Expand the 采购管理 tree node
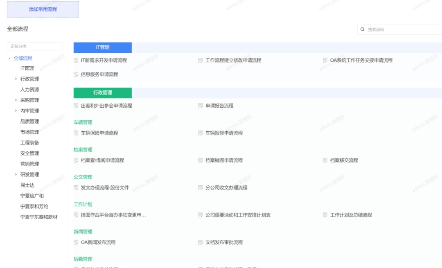The width and height of the screenshot is (442, 268). (x=16, y=100)
